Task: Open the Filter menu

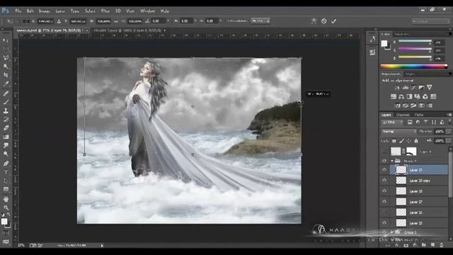Action: point(105,11)
